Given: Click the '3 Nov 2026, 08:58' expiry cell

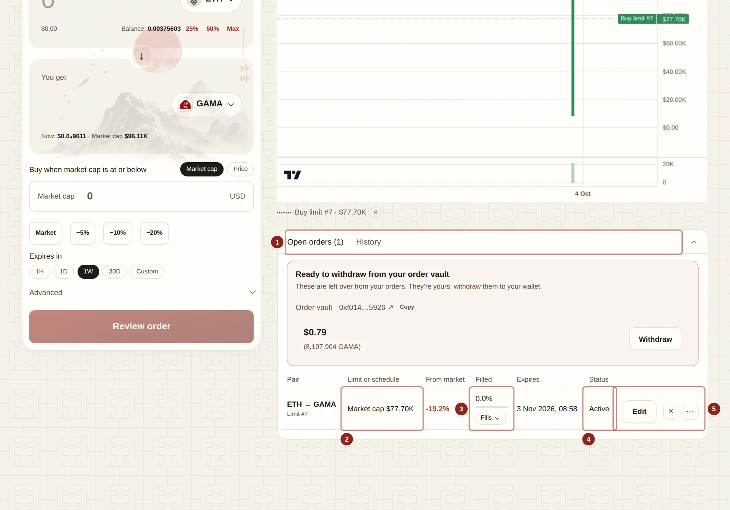Looking at the screenshot, I should pos(547,409).
